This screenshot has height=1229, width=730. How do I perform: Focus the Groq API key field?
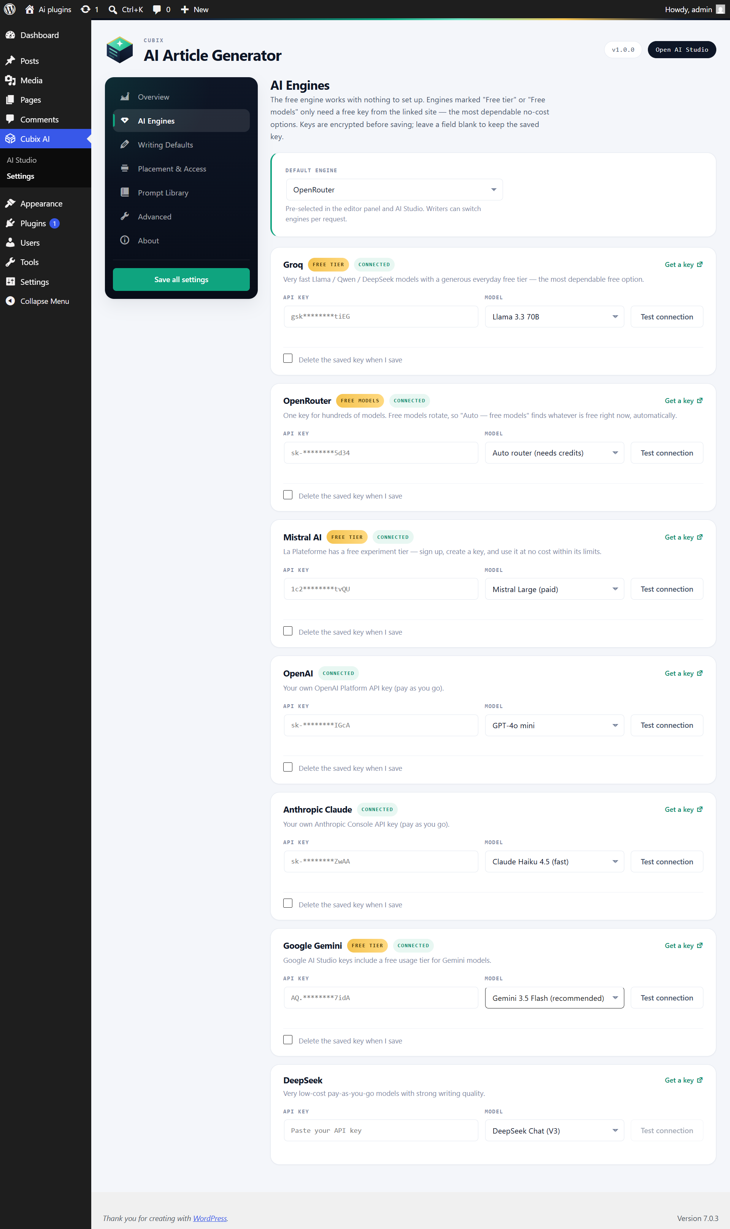381,316
